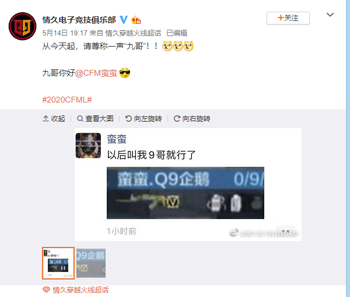Click the rotate-left arrow icon
Image resolution: width=350 pixels, height=297 pixels.
click(128, 119)
